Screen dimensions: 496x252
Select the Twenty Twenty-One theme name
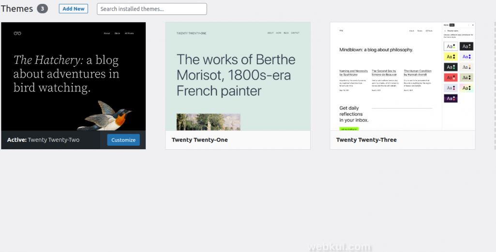pos(199,140)
